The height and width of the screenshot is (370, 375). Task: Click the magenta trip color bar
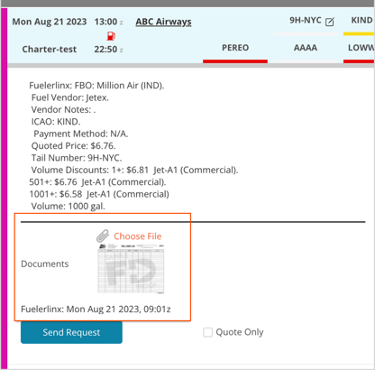(4, 187)
